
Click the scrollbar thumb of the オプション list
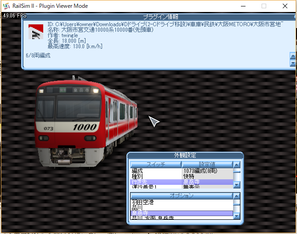237,205
